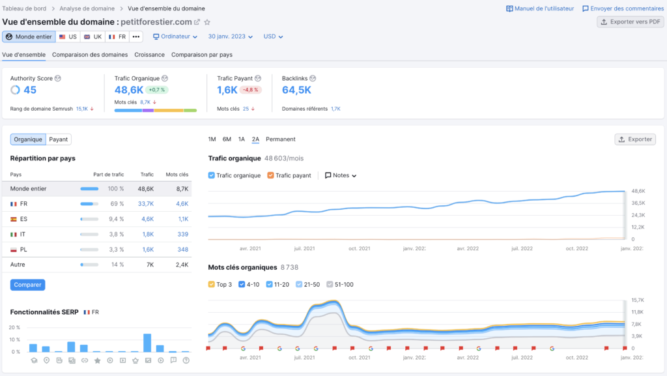
Task: Click the Google update marker nearest oct. 2021
Action: tap(371, 349)
